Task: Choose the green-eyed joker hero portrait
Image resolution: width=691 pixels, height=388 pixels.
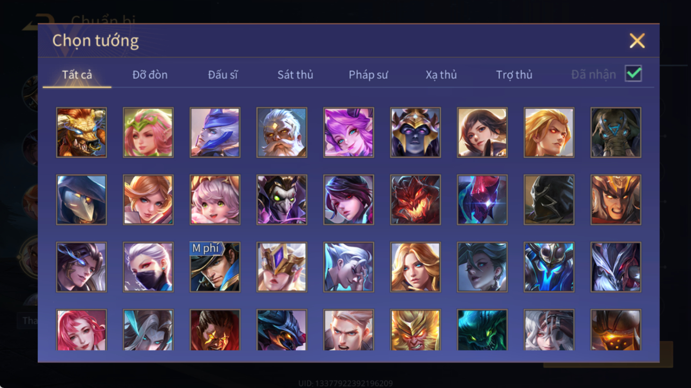Action: click(x=282, y=200)
